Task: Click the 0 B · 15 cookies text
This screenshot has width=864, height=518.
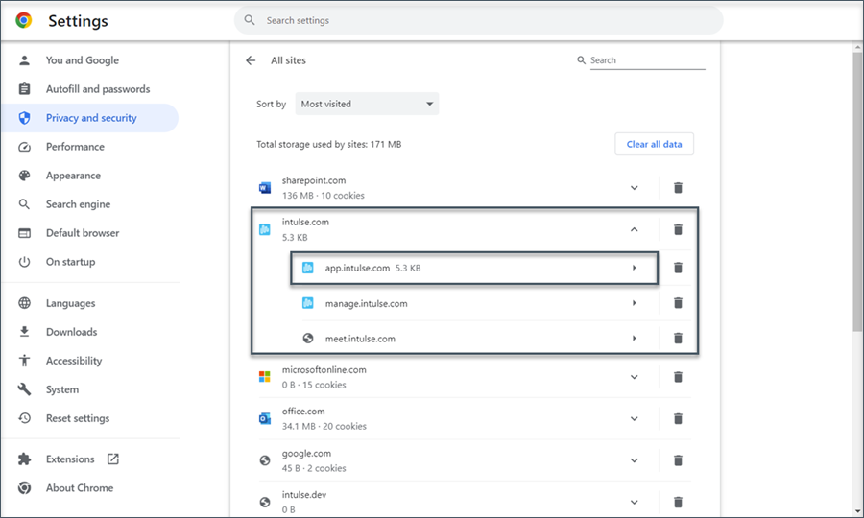Action: coord(314,385)
